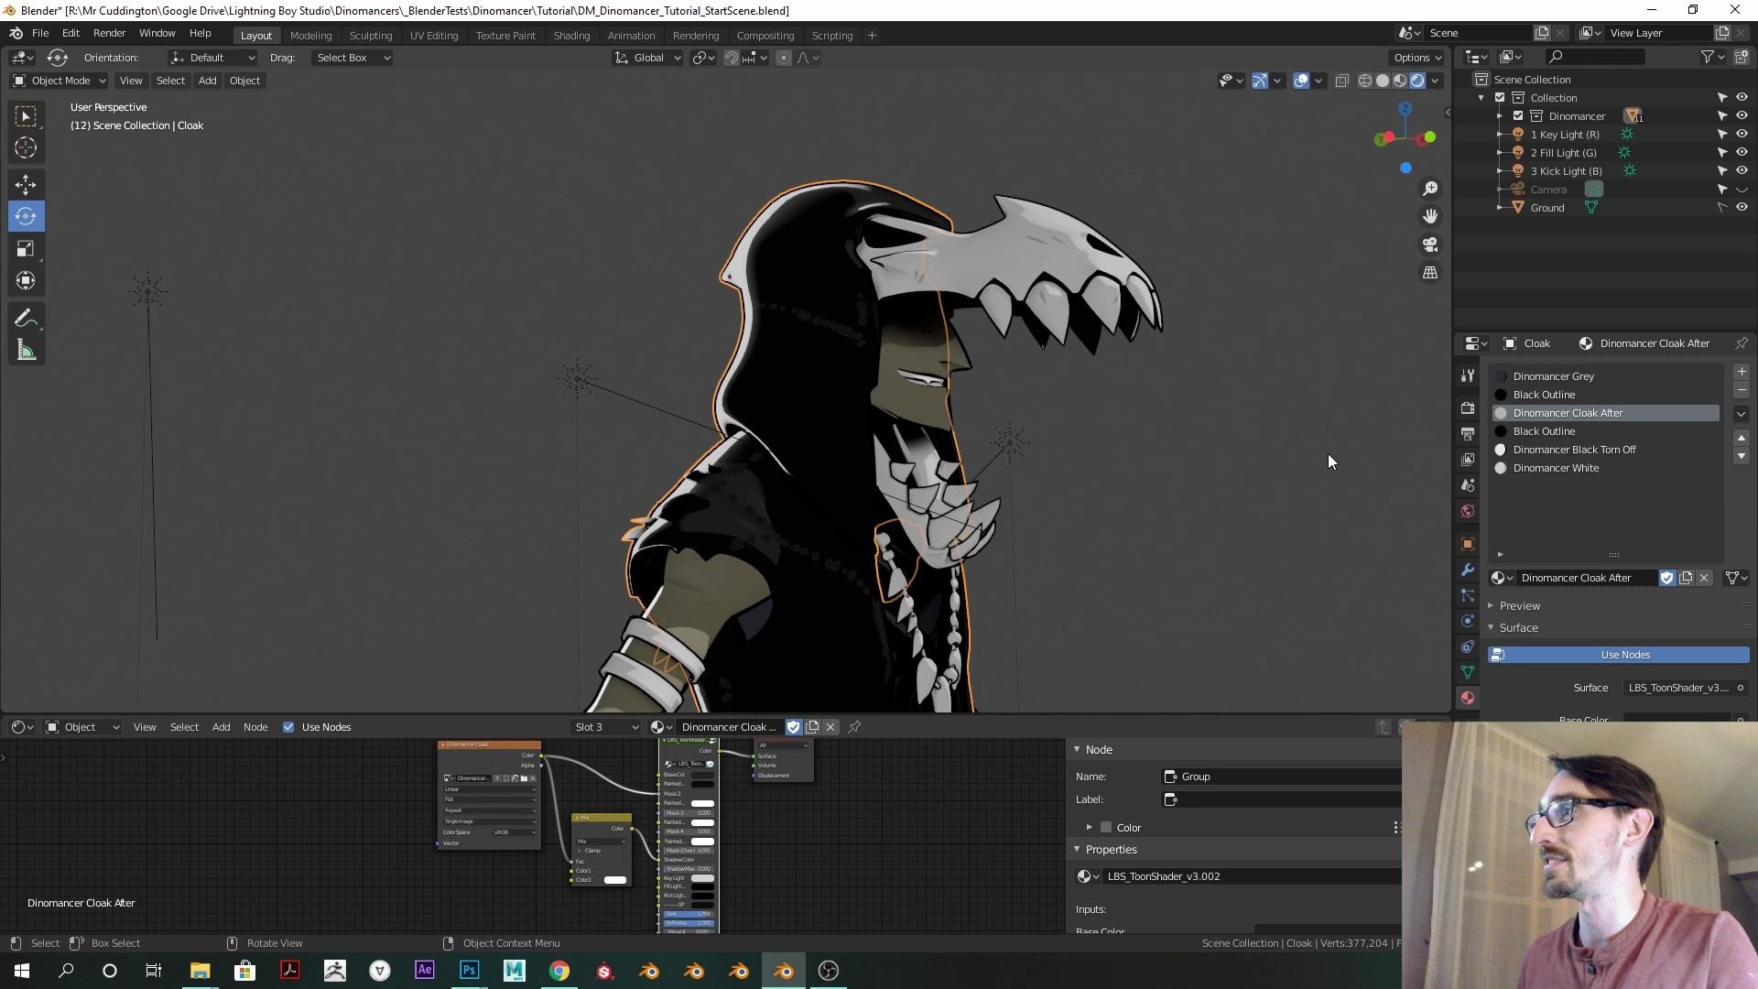Switch to the Shading workspace tab

571,35
